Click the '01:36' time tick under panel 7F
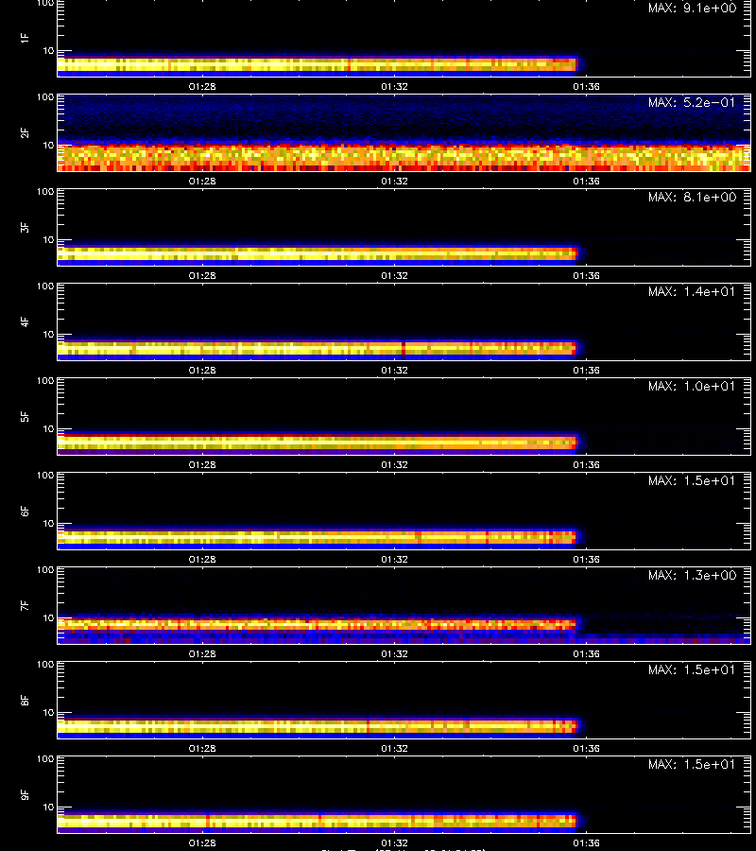The height and width of the screenshot is (851, 756). [x=586, y=654]
